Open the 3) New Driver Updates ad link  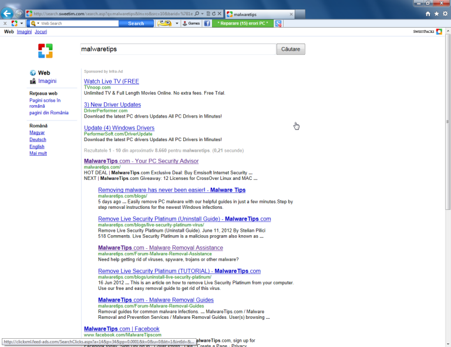[x=113, y=105]
